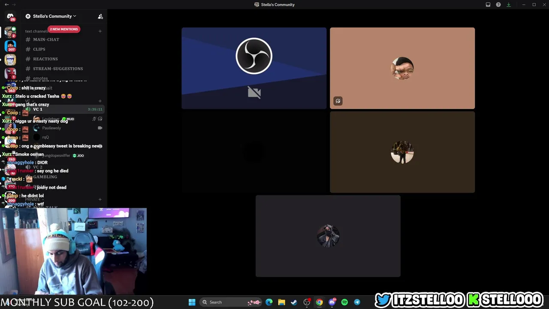The image size is (549, 309).
Task: Go back with title bar arrow
Action: [x=6, y=5]
